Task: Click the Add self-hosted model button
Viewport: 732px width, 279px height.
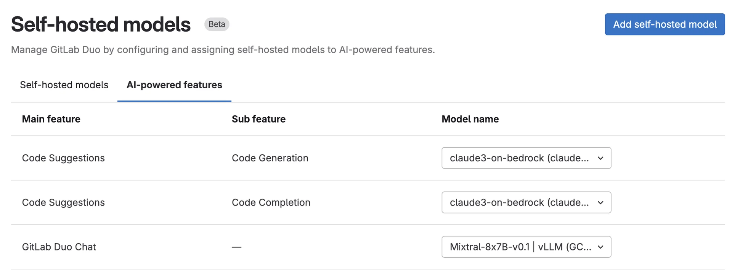Action: tap(665, 24)
